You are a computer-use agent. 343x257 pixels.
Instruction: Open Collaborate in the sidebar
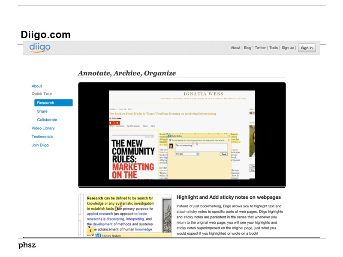pyautogui.click(x=47, y=120)
